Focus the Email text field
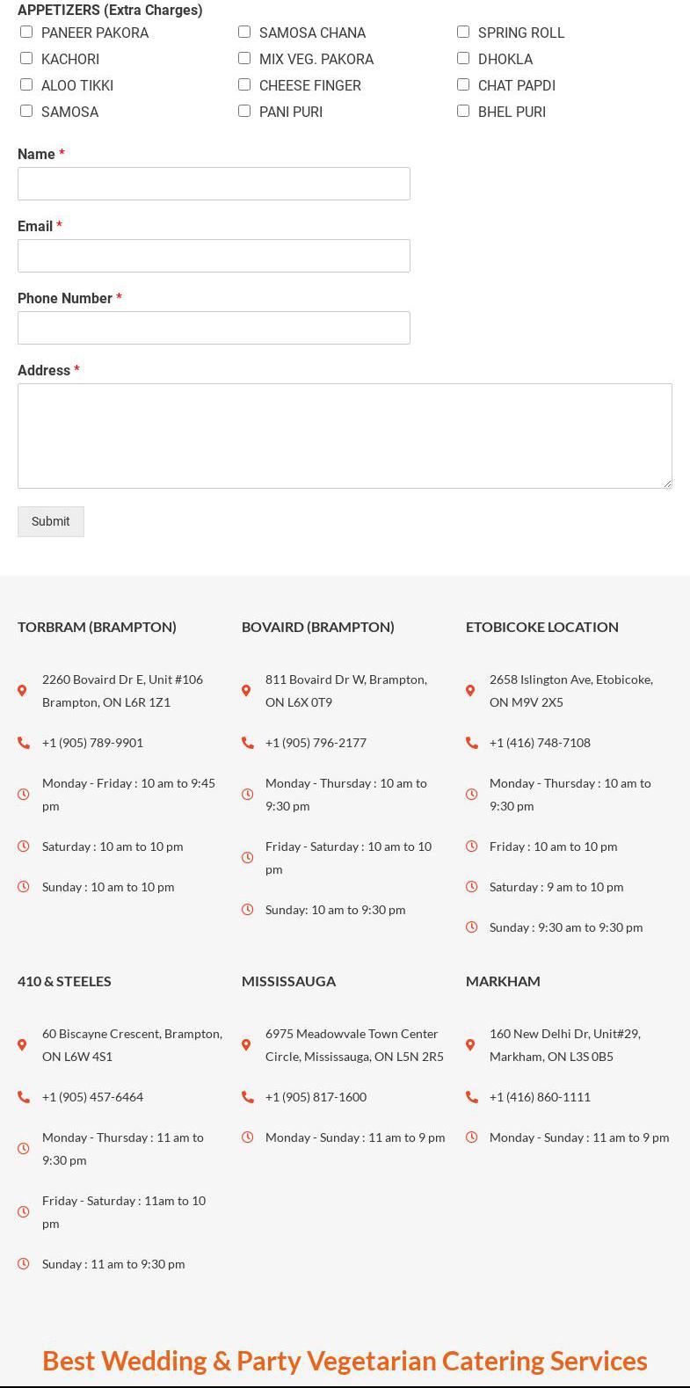Screen dimensions: 690x1388 click(214, 256)
